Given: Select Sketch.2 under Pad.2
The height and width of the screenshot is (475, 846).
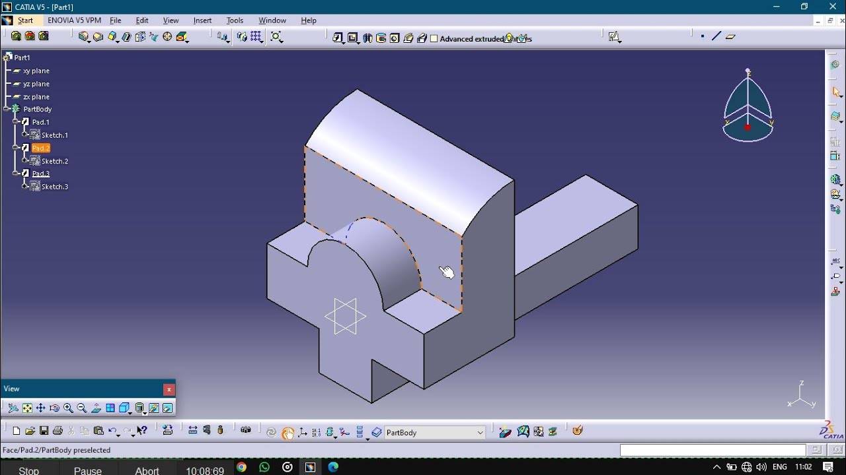Looking at the screenshot, I should [x=55, y=161].
